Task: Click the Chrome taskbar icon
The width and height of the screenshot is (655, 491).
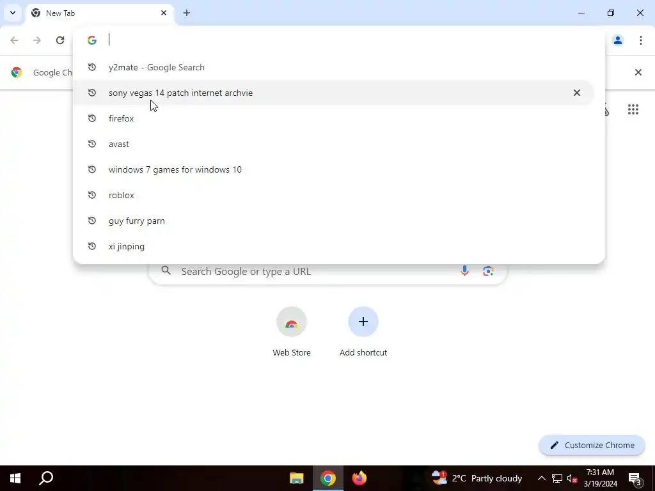Action: [x=328, y=478]
